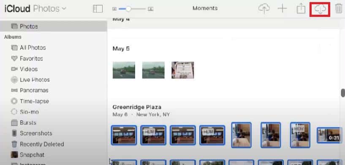
Task: Click the Time-lapse dotted circle icon
Action: [x=14, y=101]
